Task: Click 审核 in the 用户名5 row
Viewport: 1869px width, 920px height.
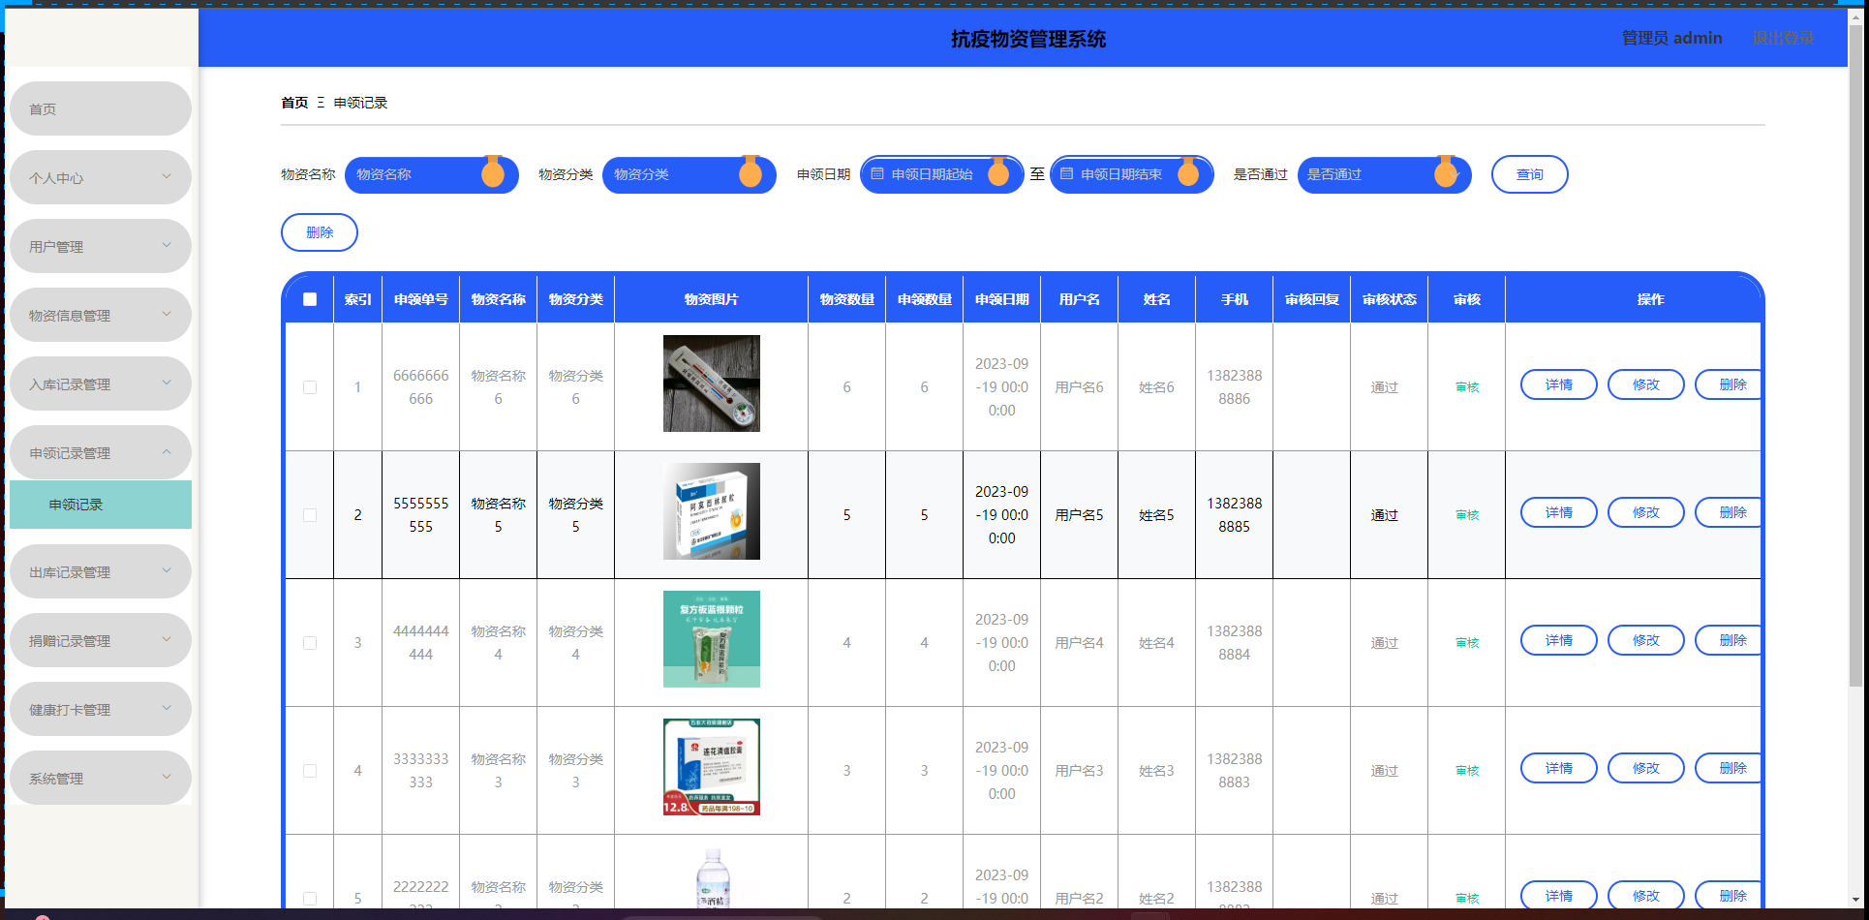Action: tap(1467, 515)
